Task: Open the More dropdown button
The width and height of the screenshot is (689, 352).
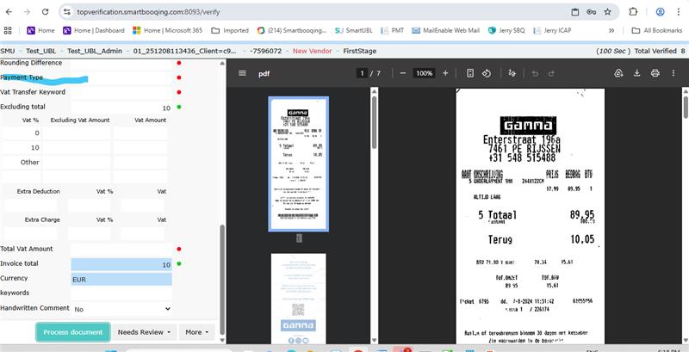Action: 196,331
